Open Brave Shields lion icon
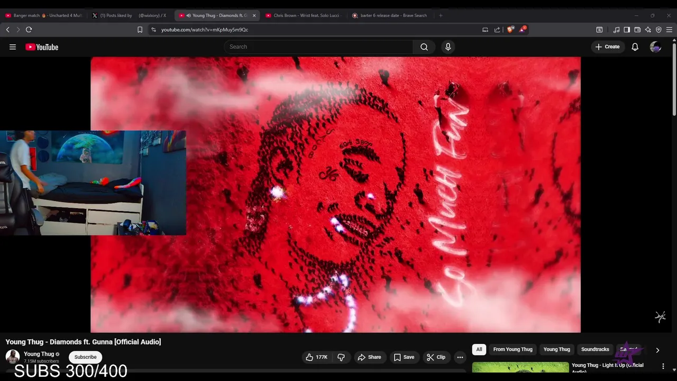Screen dimensions: 677x381 510,30
